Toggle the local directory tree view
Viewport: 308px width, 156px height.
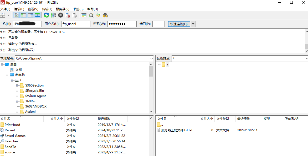click(x=23, y=15)
